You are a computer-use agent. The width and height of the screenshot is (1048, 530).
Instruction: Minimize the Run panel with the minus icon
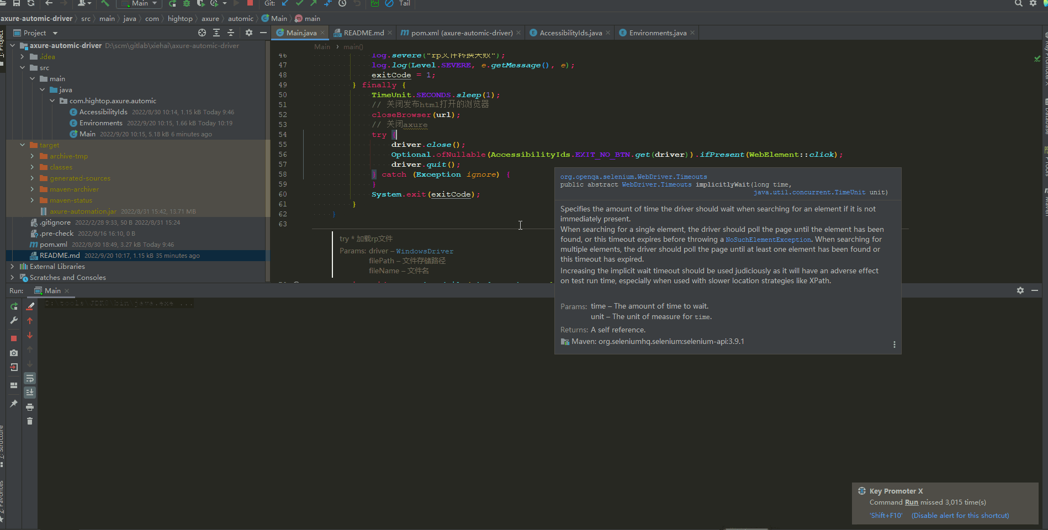(x=1035, y=290)
